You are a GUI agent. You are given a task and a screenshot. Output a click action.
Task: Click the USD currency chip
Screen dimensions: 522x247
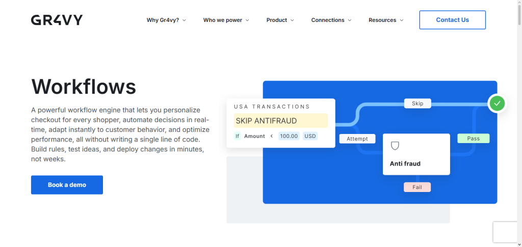(310, 136)
